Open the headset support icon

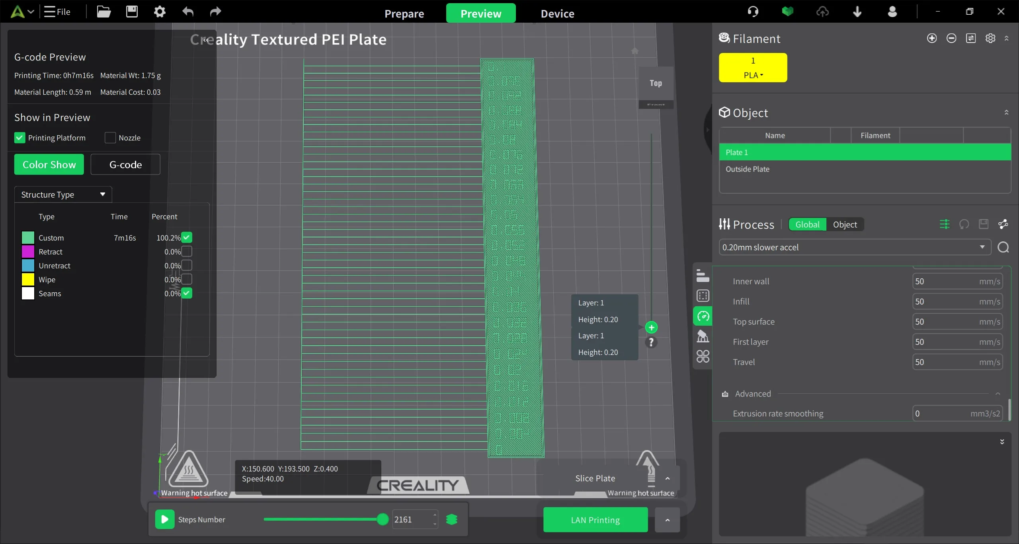pos(753,12)
